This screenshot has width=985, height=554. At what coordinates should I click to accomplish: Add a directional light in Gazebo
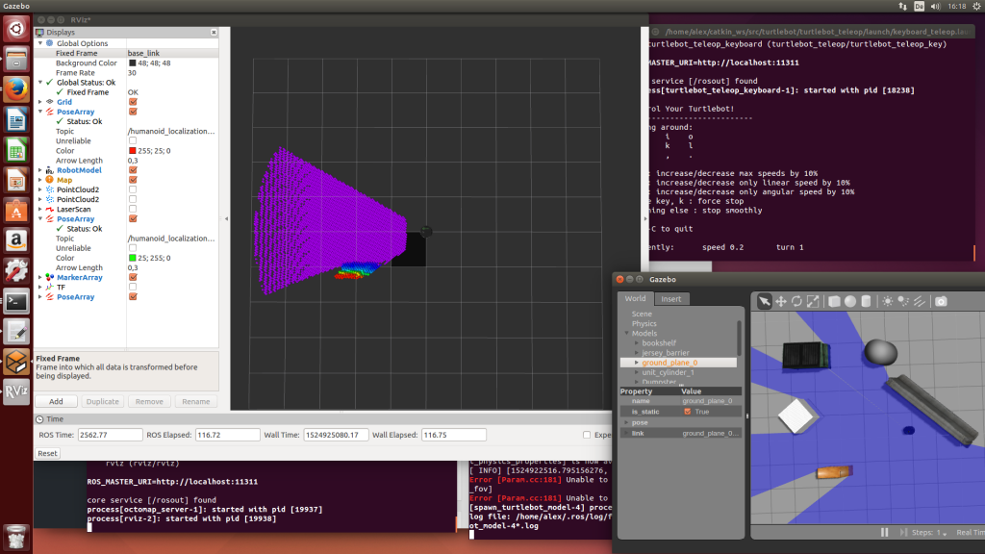click(x=919, y=301)
